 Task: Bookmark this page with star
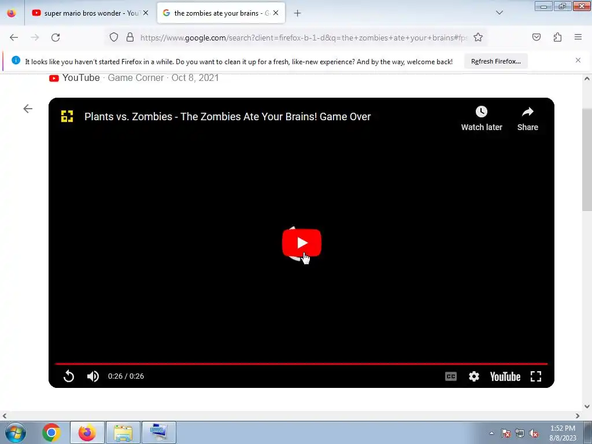(478, 38)
